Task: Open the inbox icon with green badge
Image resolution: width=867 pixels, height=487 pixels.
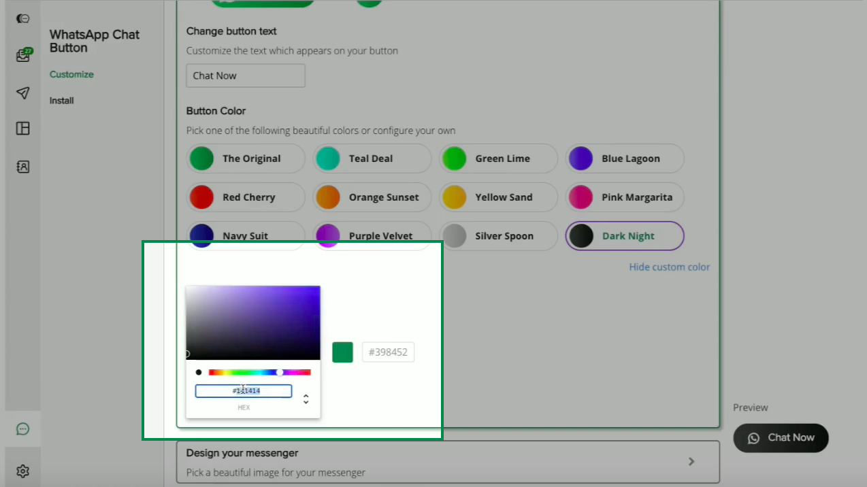Action: pos(23,55)
